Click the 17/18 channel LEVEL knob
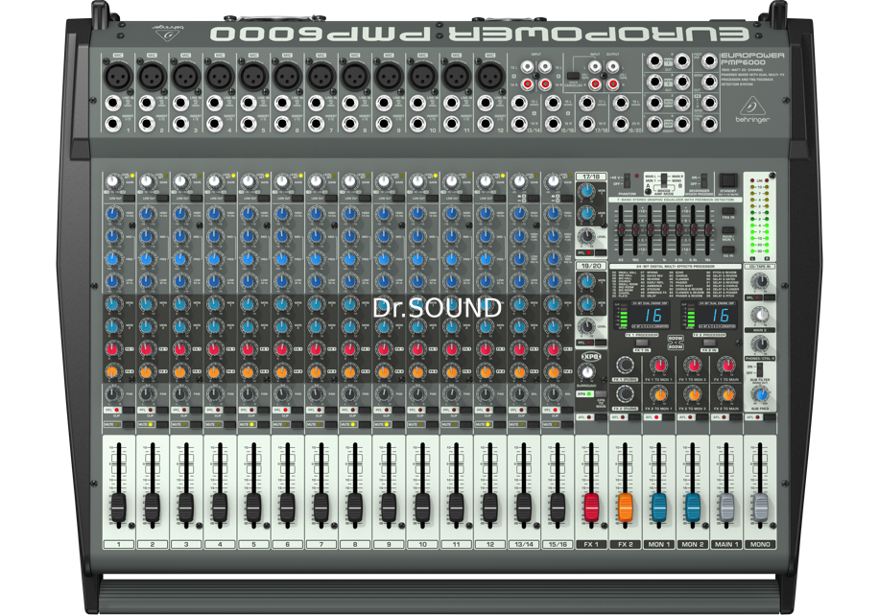 pyautogui.click(x=586, y=237)
